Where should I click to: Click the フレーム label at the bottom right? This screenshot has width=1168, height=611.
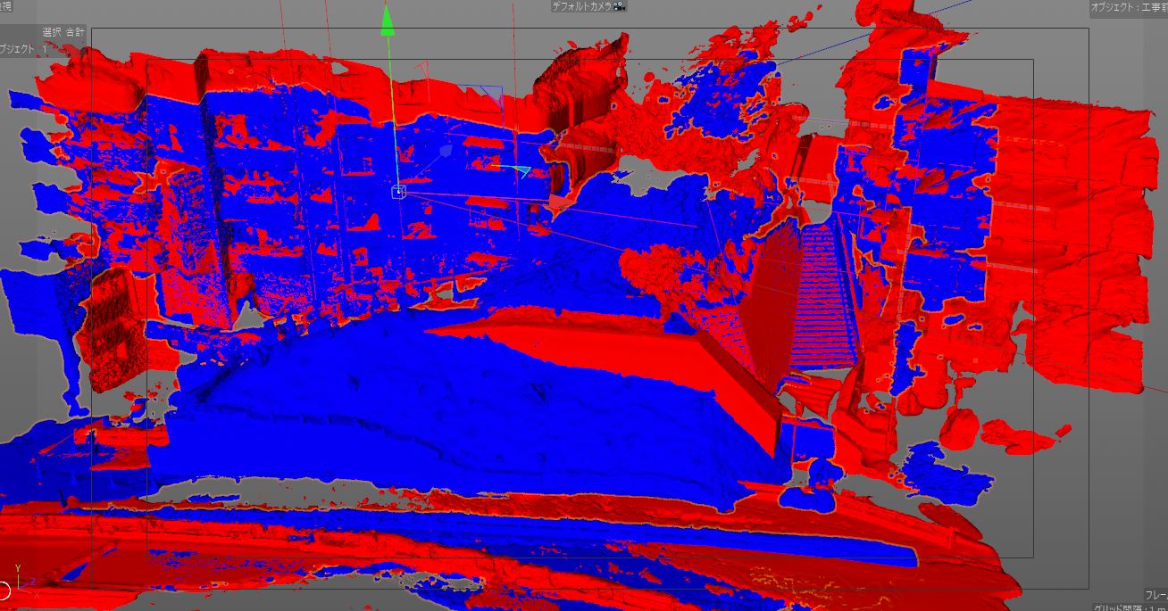(x=1155, y=595)
